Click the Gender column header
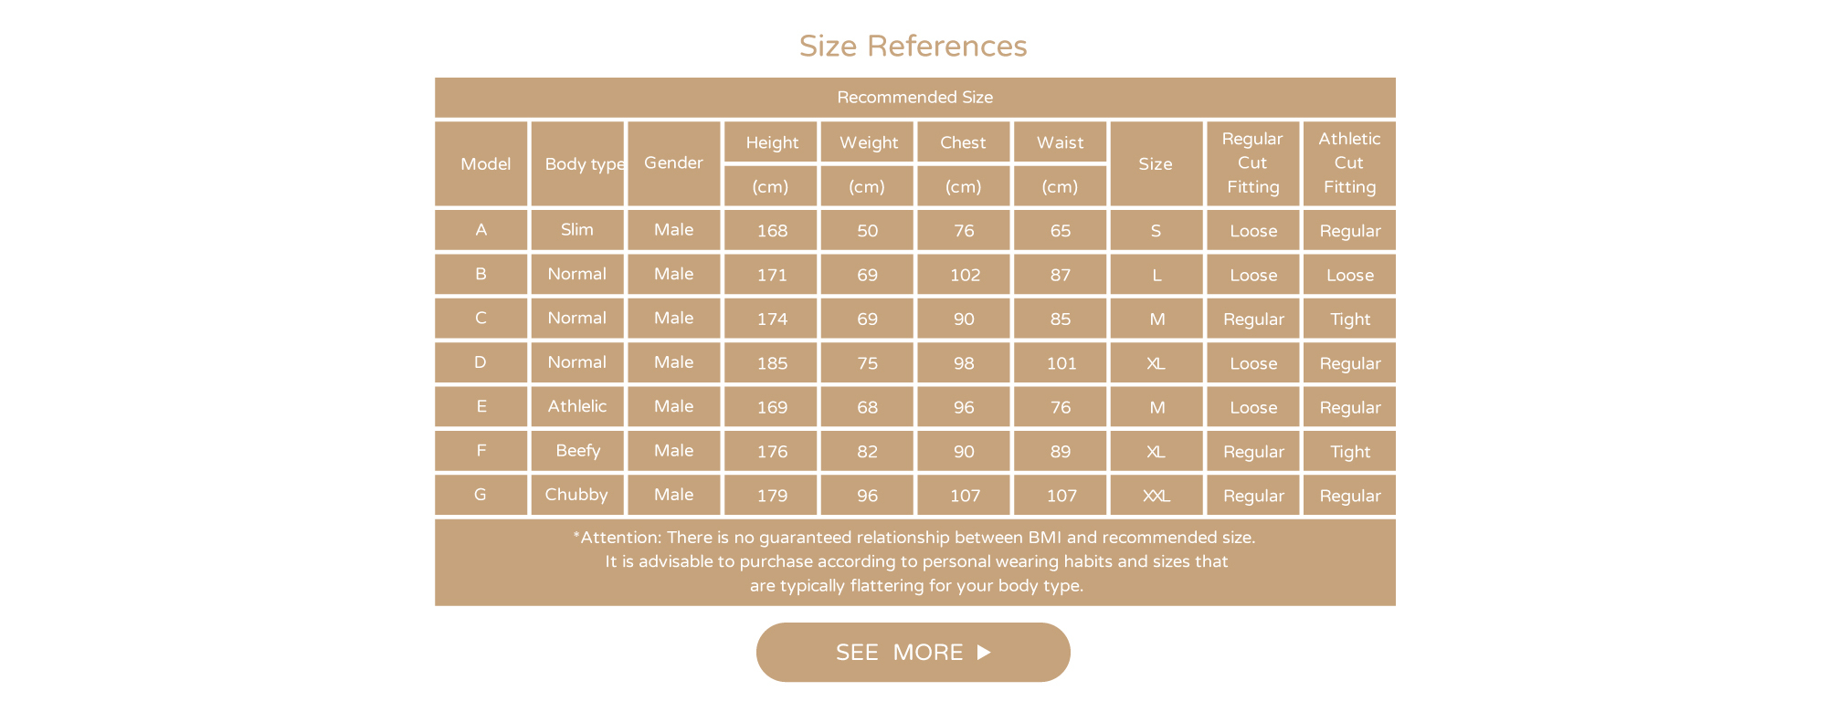The image size is (1827, 712). tap(673, 162)
